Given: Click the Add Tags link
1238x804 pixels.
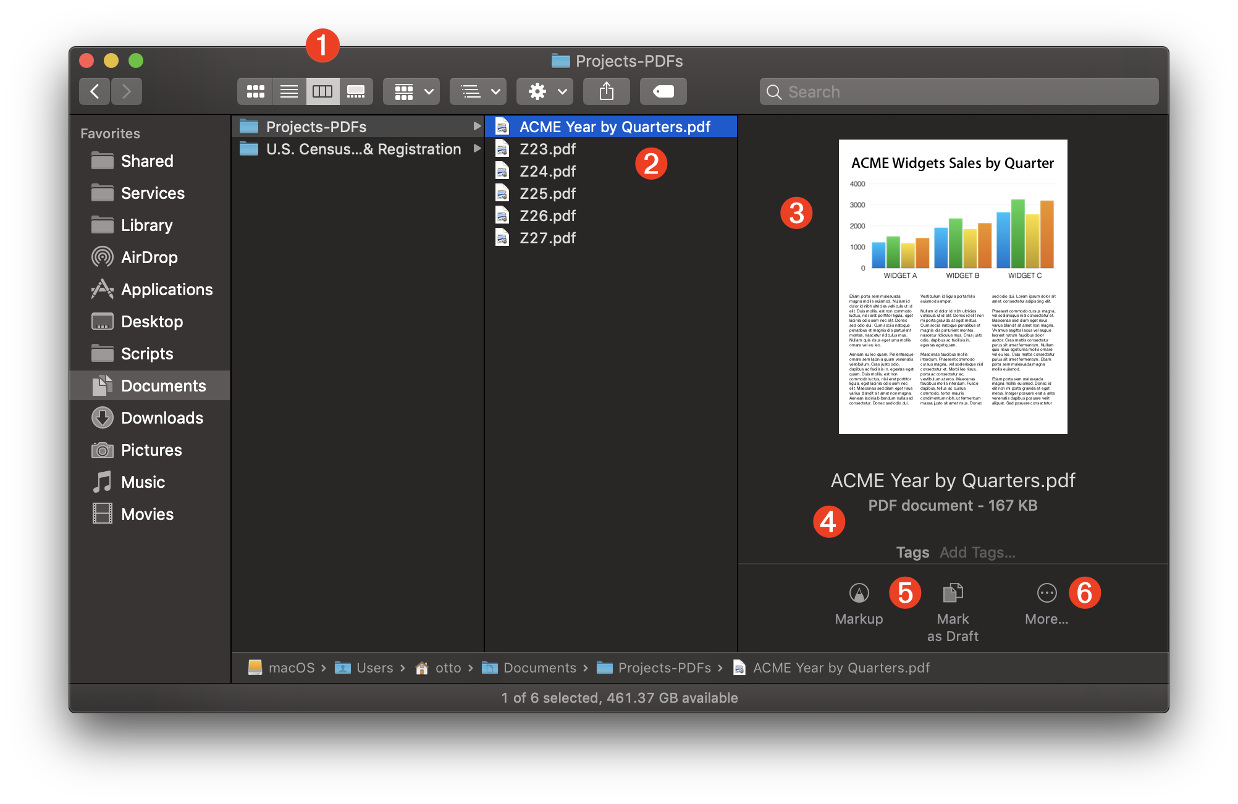Looking at the screenshot, I should pyautogui.click(x=977, y=552).
